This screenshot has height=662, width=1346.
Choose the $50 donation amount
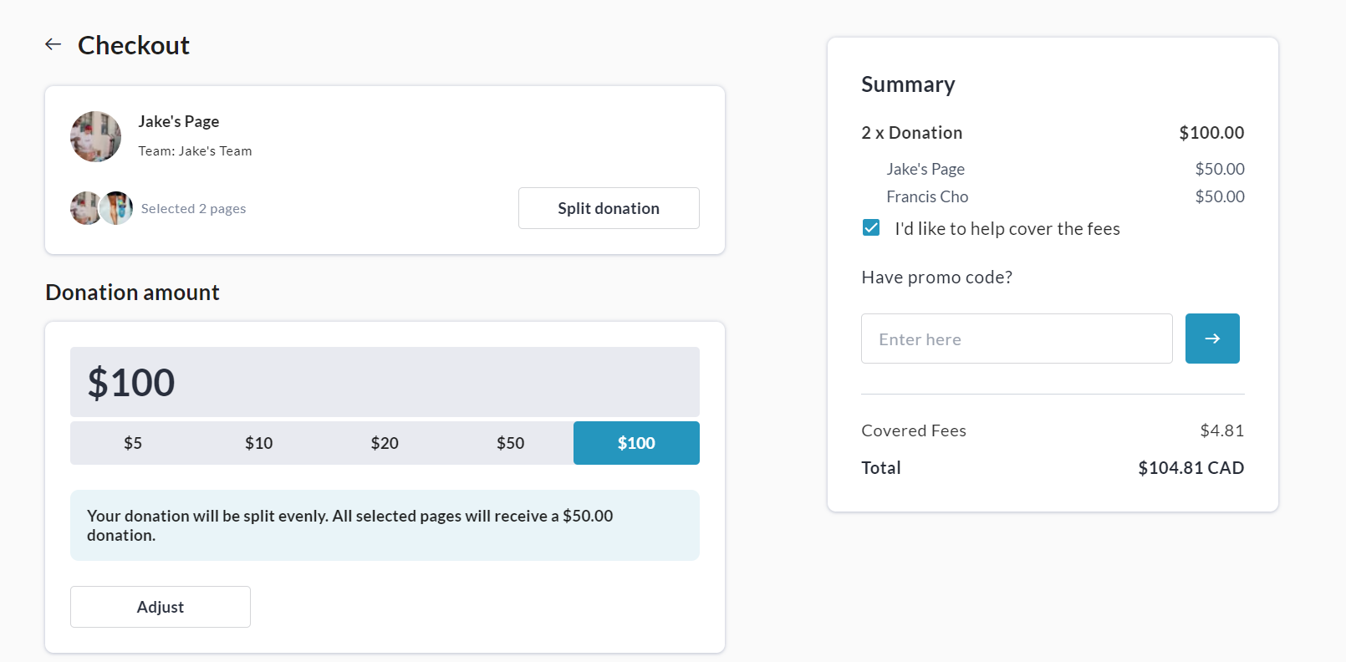510,443
